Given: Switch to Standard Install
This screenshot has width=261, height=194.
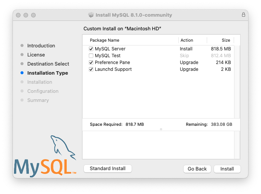Looking at the screenshot, I should [x=107, y=168].
